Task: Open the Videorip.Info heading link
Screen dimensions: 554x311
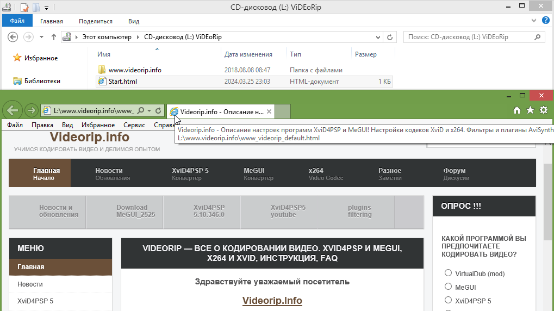Action: pos(272,301)
